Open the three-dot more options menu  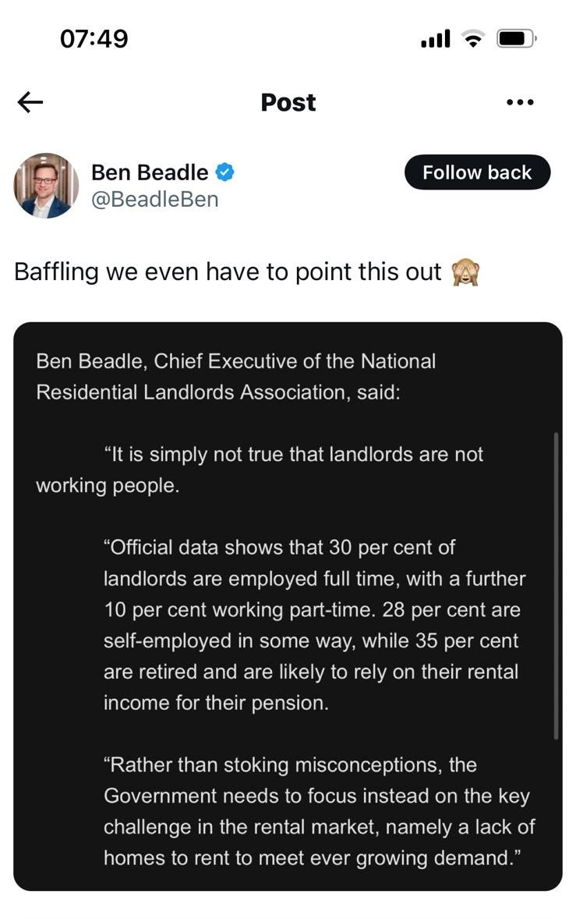(520, 102)
